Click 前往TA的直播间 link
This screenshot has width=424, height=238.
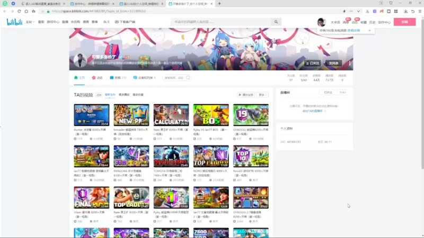[314, 111]
